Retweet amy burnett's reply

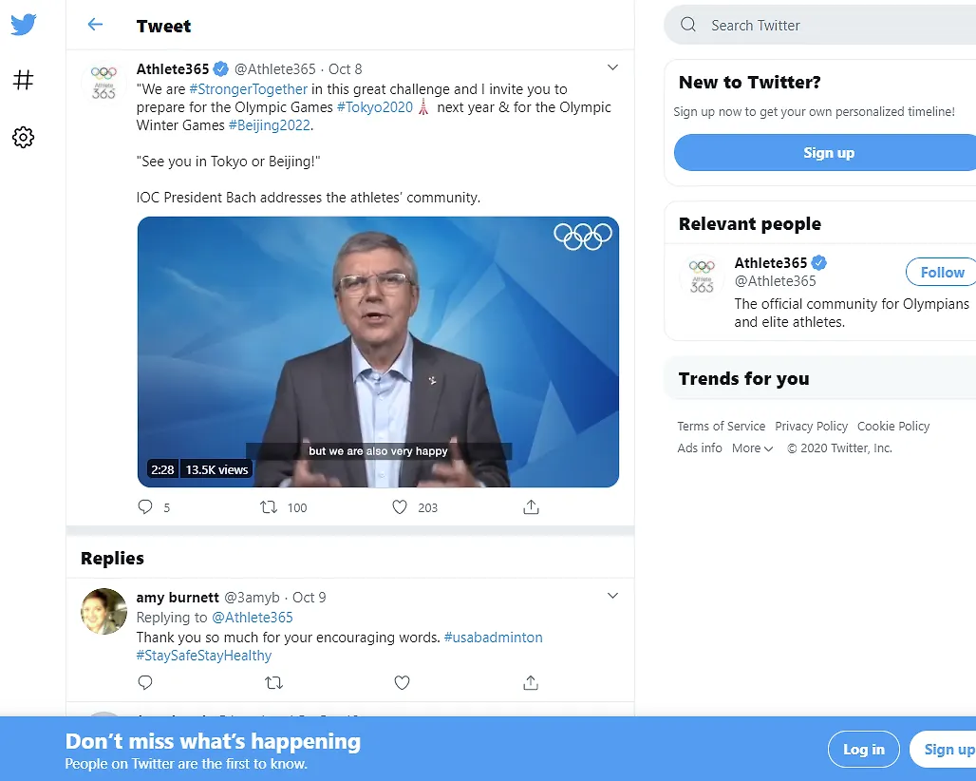click(273, 682)
